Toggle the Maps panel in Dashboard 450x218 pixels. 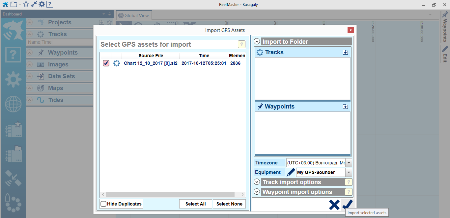tap(30, 88)
